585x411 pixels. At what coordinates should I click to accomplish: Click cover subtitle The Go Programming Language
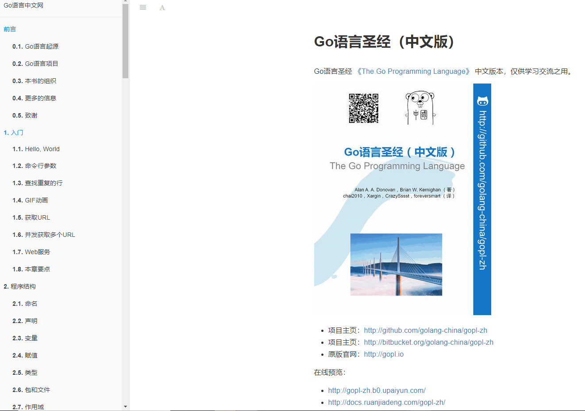click(397, 166)
